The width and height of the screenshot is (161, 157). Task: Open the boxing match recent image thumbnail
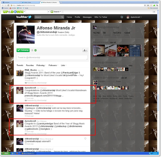coord(123,51)
